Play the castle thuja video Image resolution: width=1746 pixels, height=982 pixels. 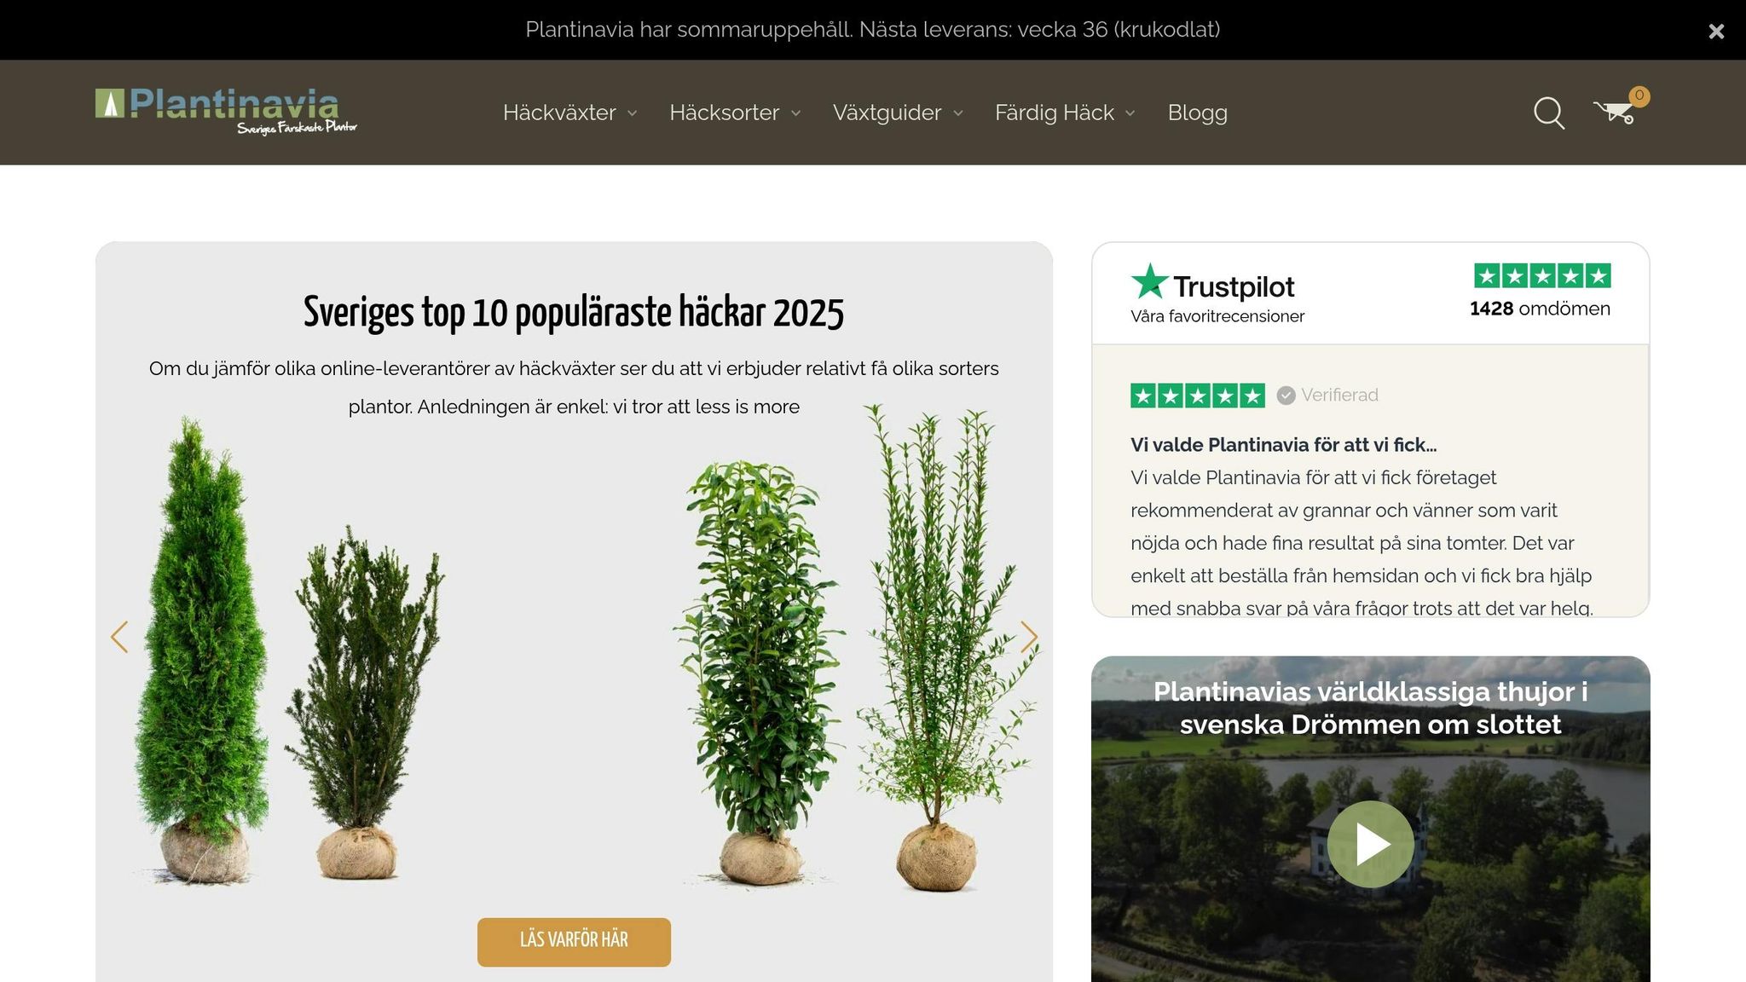1371,844
